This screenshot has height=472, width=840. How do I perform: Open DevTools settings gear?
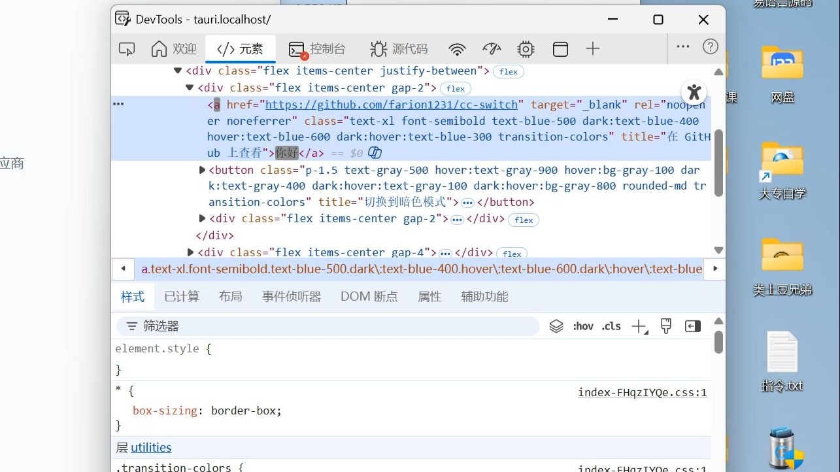tap(526, 48)
